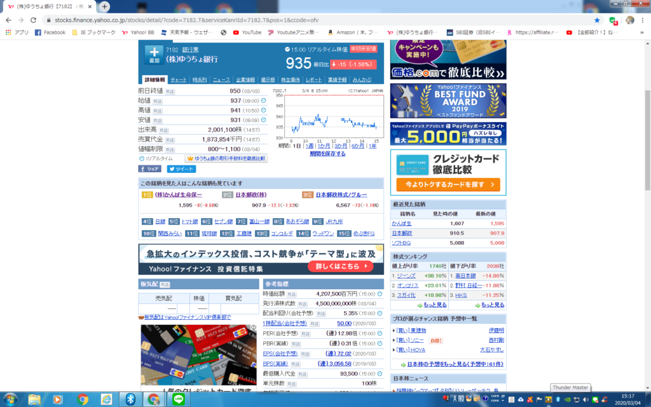Image resolution: width=651 pixels, height=407 pixels.
Task: Open the 掲示板 tab
Action: 268,80
